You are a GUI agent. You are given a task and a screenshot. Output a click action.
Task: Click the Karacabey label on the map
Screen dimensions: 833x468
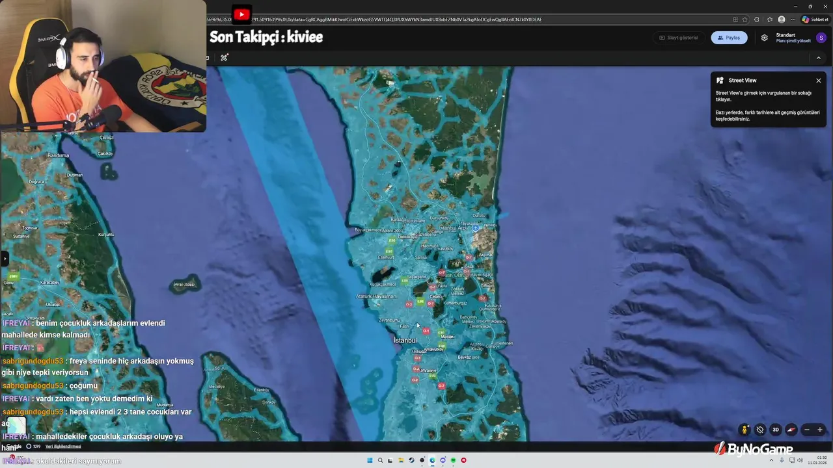pos(49,283)
